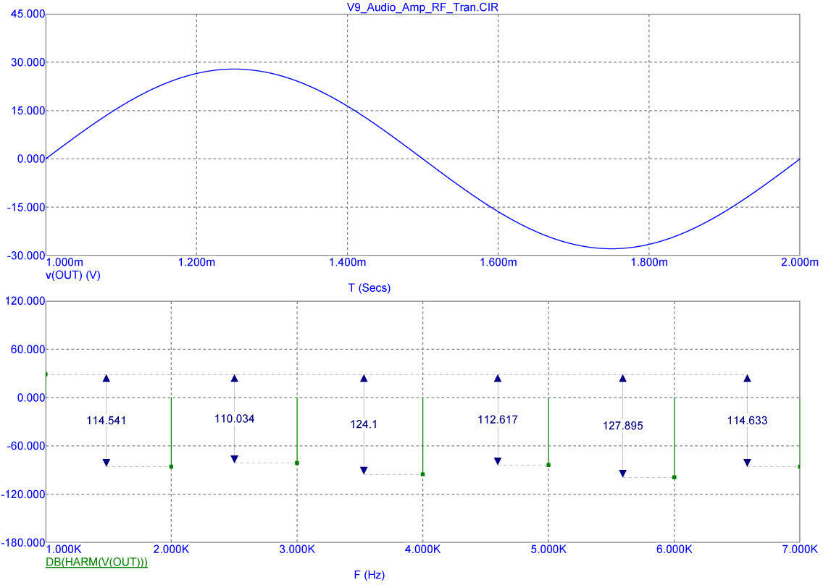Click the 114.541 harmonic tag value
This screenshot has height=585, width=831.
click(106, 421)
